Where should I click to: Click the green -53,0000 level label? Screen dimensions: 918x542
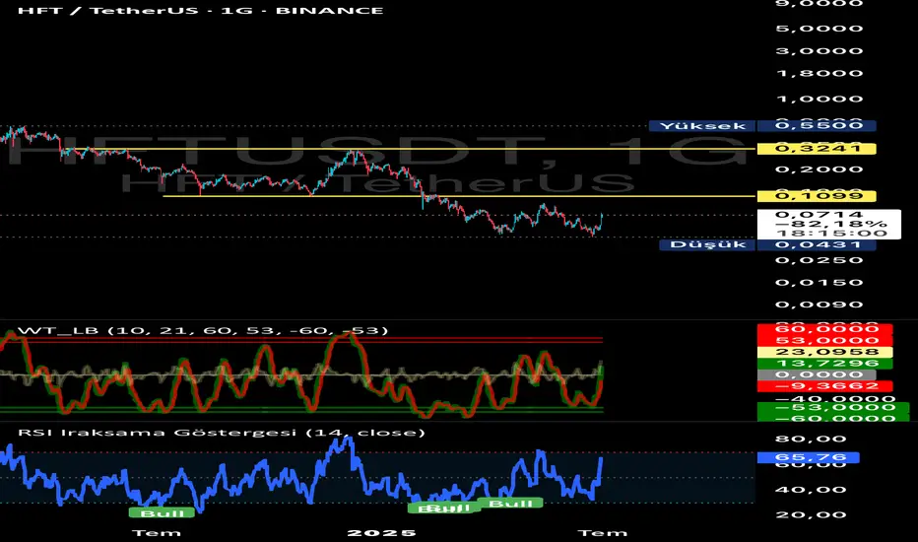click(833, 408)
